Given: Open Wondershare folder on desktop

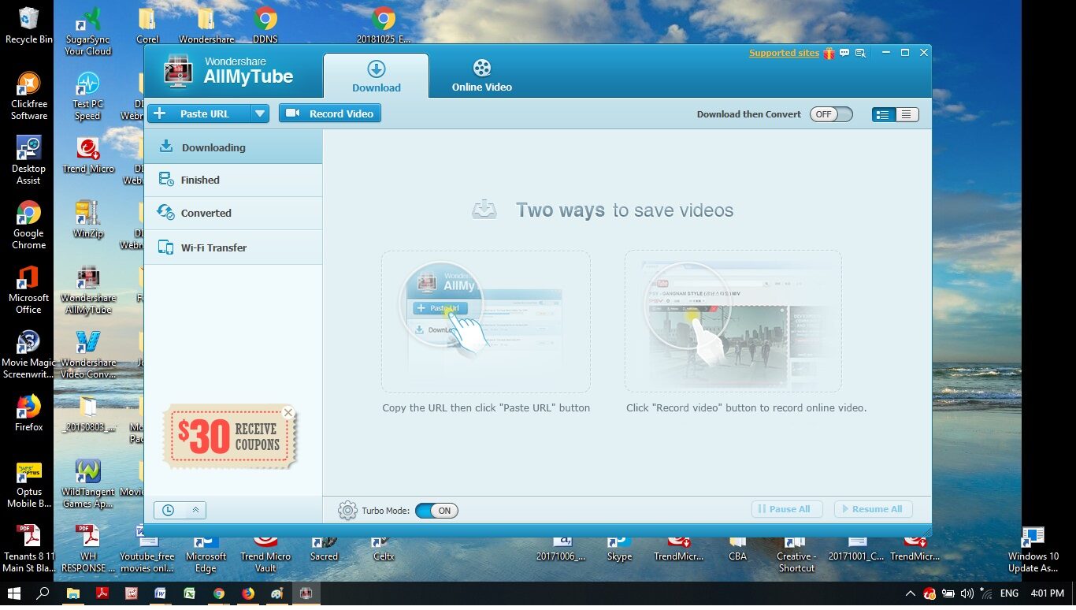Looking at the screenshot, I should 206,26.
